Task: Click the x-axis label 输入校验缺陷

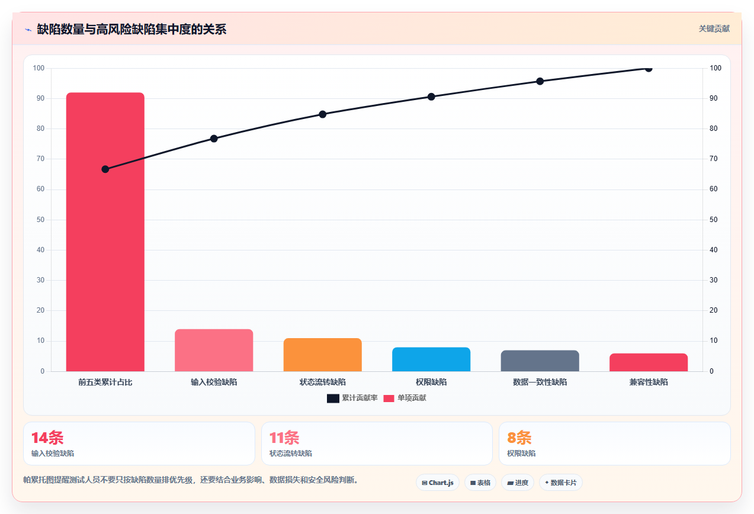Action: pos(214,383)
